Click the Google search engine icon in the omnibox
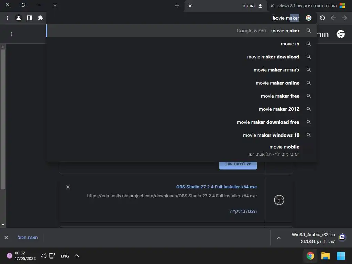Screen dimensions: 352x264 (x=309, y=18)
